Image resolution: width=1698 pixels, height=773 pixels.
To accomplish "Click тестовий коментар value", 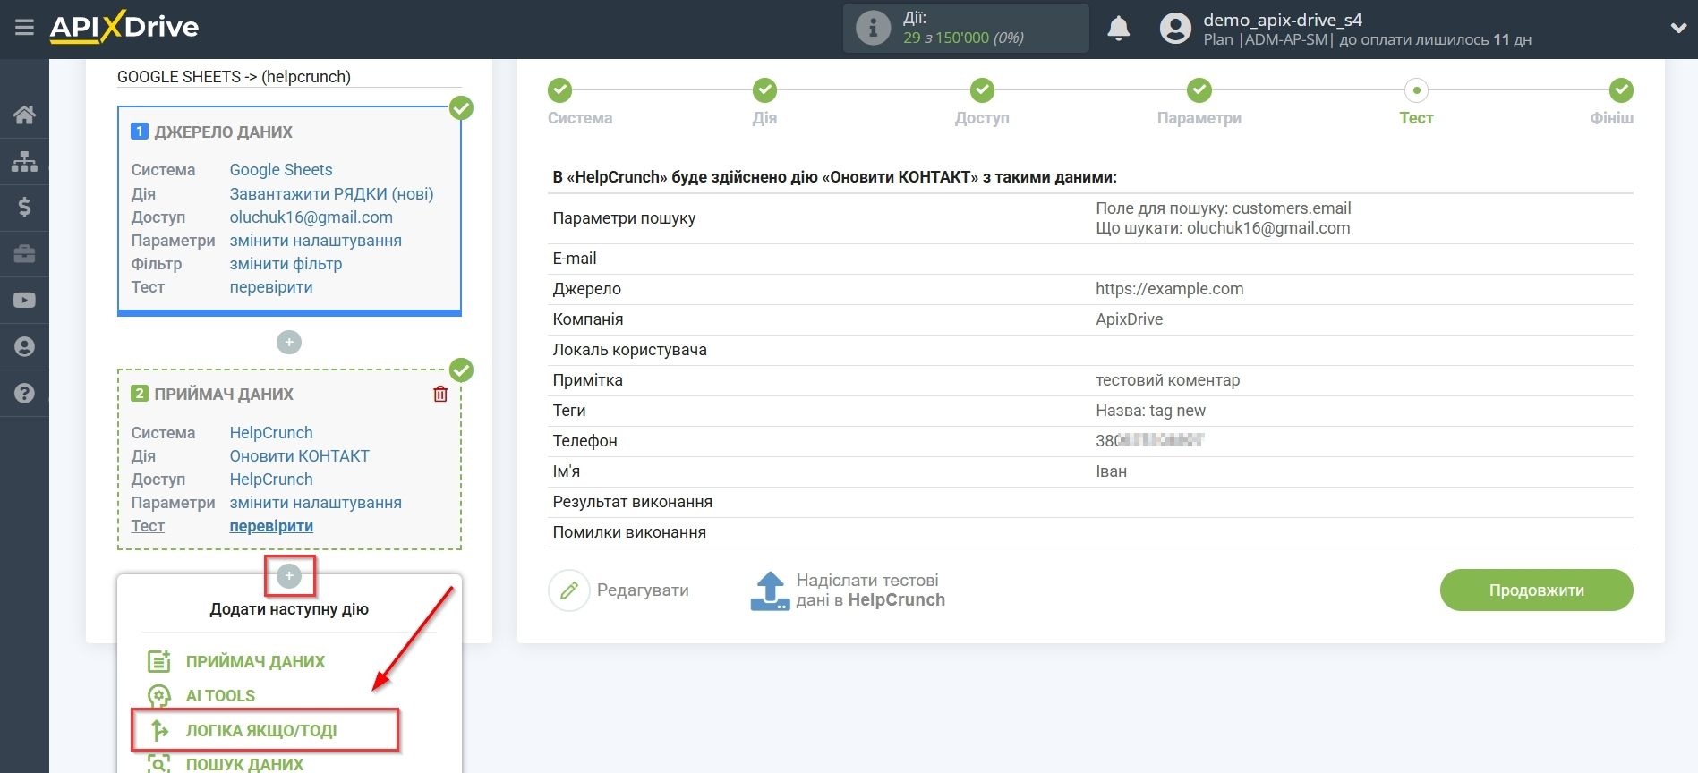I will click(x=1167, y=380).
